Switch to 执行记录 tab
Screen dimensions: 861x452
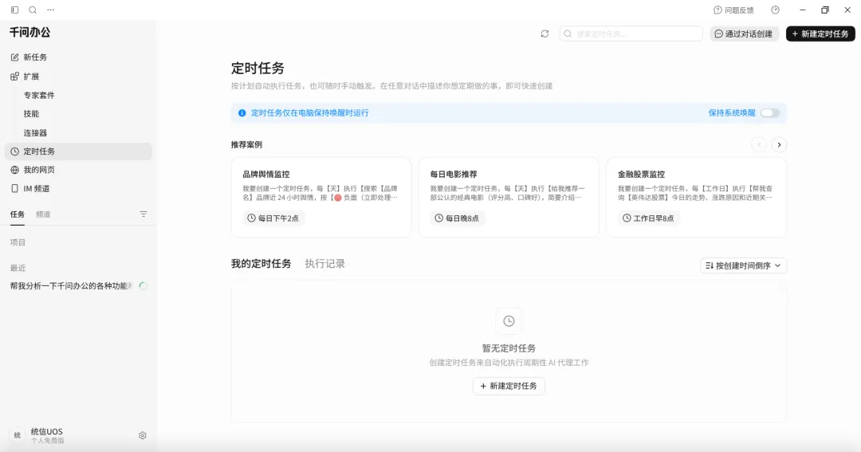click(325, 264)
